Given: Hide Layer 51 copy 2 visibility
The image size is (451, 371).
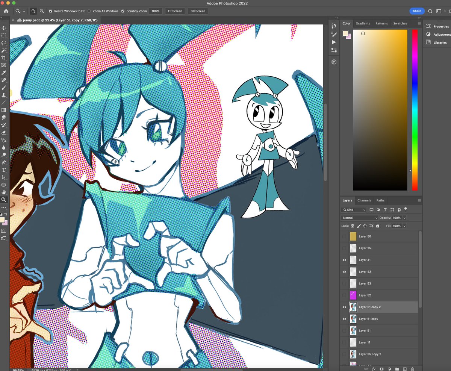Looking at the screenshot, I should pos(344,307).
